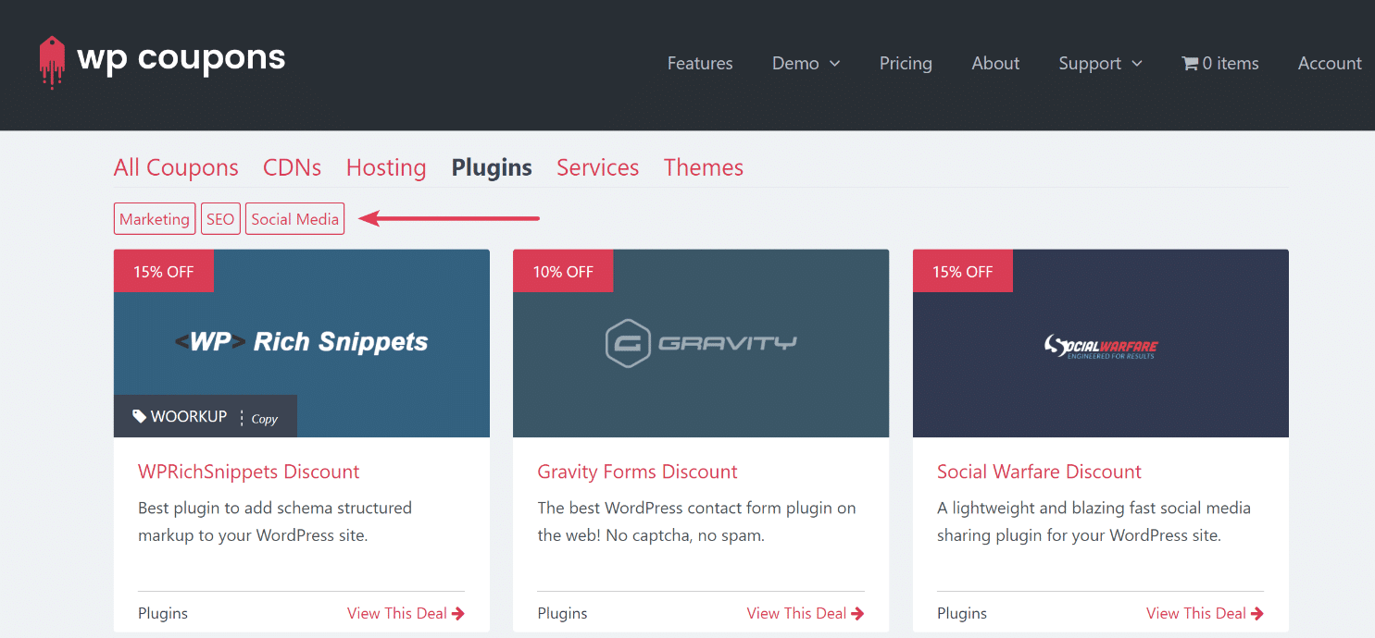This screenshot has width=1375, height=638.
Task: Filter by SEO subcategory
Action: (220, 219)
